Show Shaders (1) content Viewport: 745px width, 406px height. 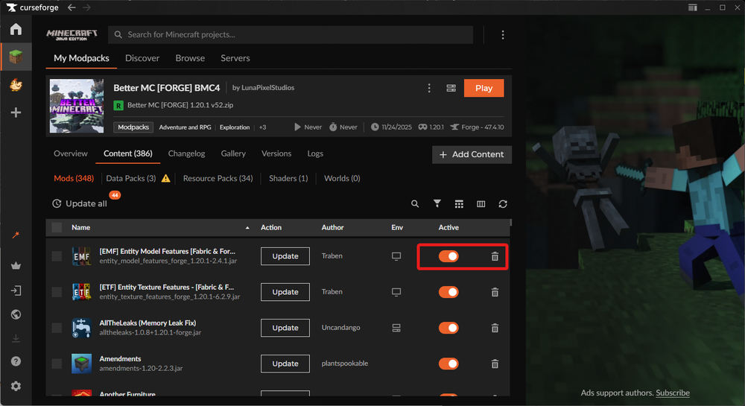288,179
